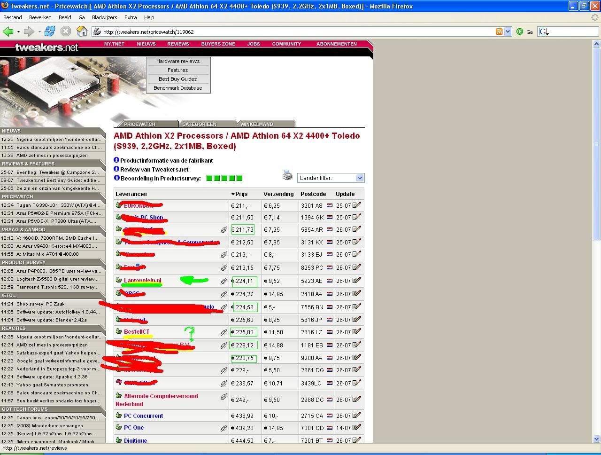This screenshot has width=601, height=455.
Task: Click the Dutch flag in the 2715 CA row
Action: [330, 416]
